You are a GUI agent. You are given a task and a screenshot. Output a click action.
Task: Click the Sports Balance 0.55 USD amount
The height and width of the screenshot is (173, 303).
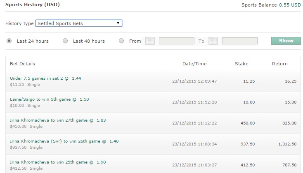tap(290, 5)
